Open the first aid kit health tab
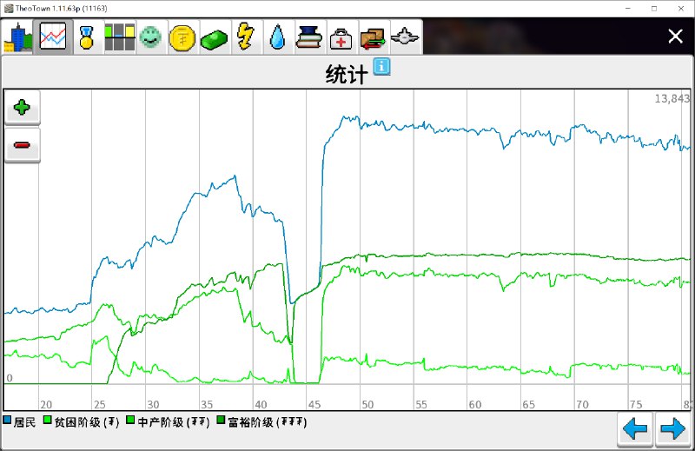The width and height of the screenshot is (695, 451). 341,37
